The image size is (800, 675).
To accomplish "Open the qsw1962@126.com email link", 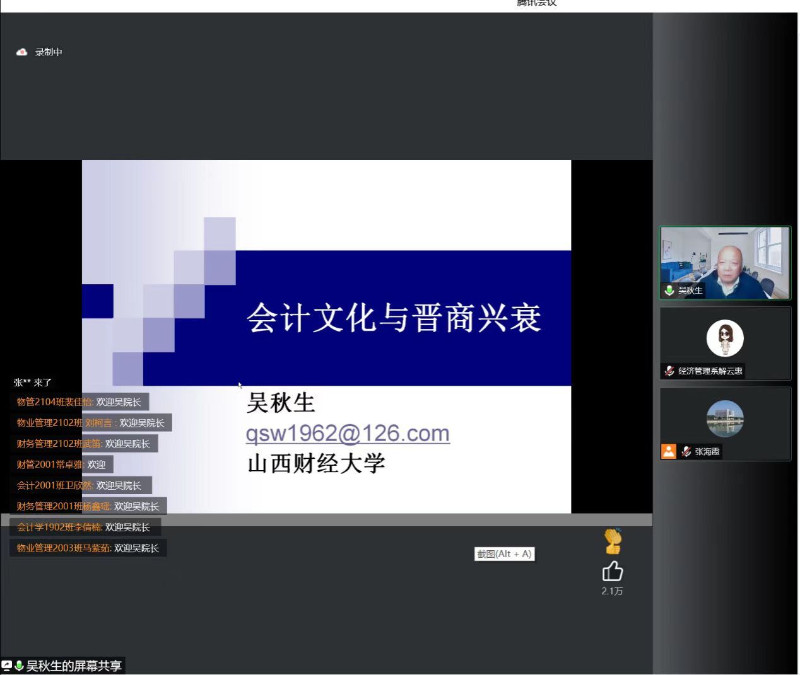I will click(x=348, y=434).
